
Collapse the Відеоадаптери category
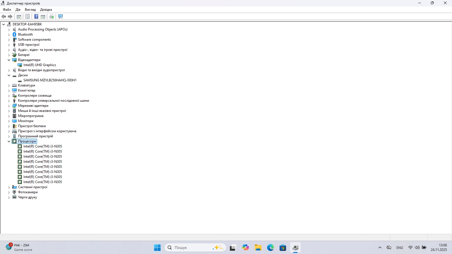pyautogui.click(x=9, y=60)
